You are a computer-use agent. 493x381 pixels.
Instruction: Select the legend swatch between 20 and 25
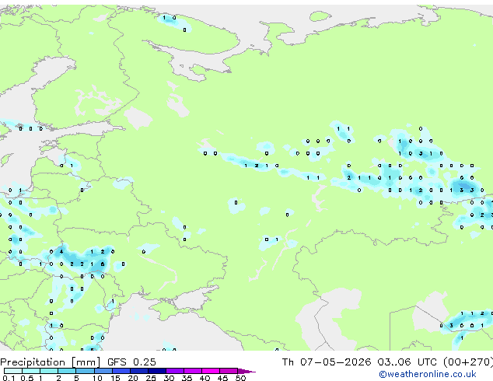click(138, 371)
